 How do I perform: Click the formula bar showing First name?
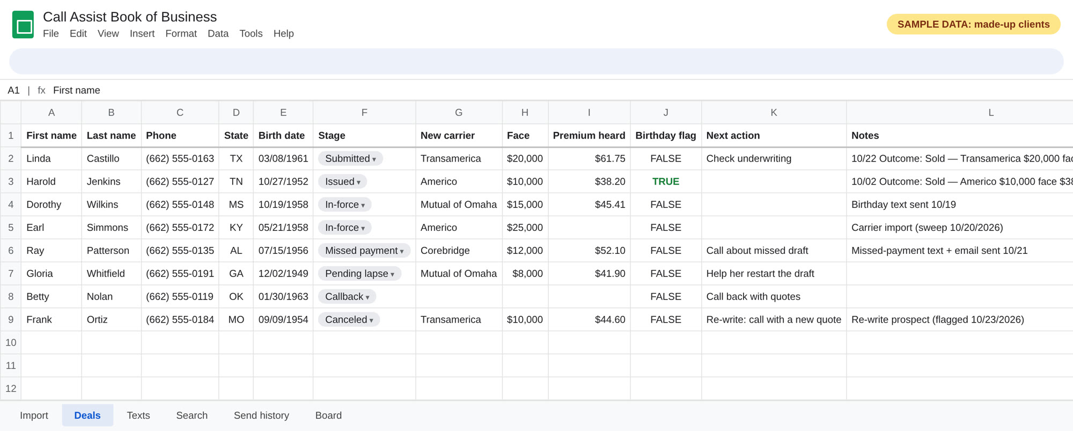(x=77, y=90)
